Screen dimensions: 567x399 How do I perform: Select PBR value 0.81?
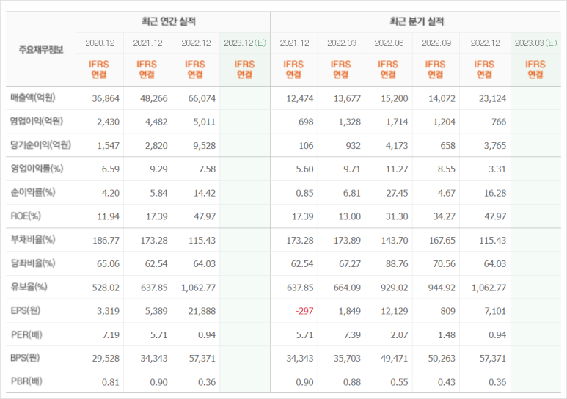click(x=111, y=382)
